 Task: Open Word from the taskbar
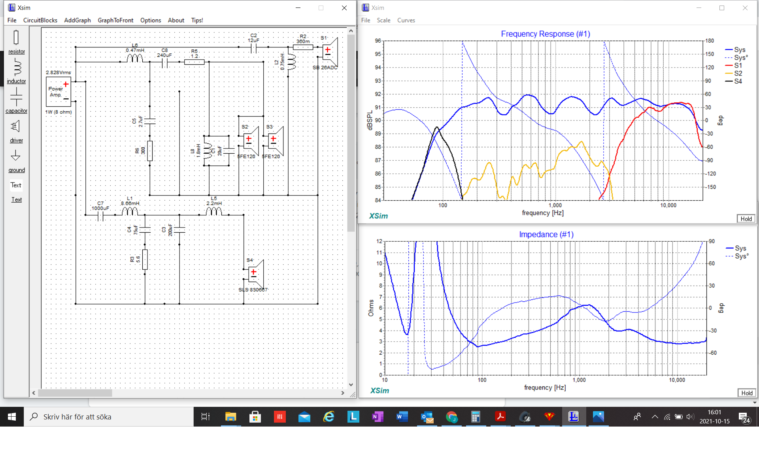click(402, 417)
